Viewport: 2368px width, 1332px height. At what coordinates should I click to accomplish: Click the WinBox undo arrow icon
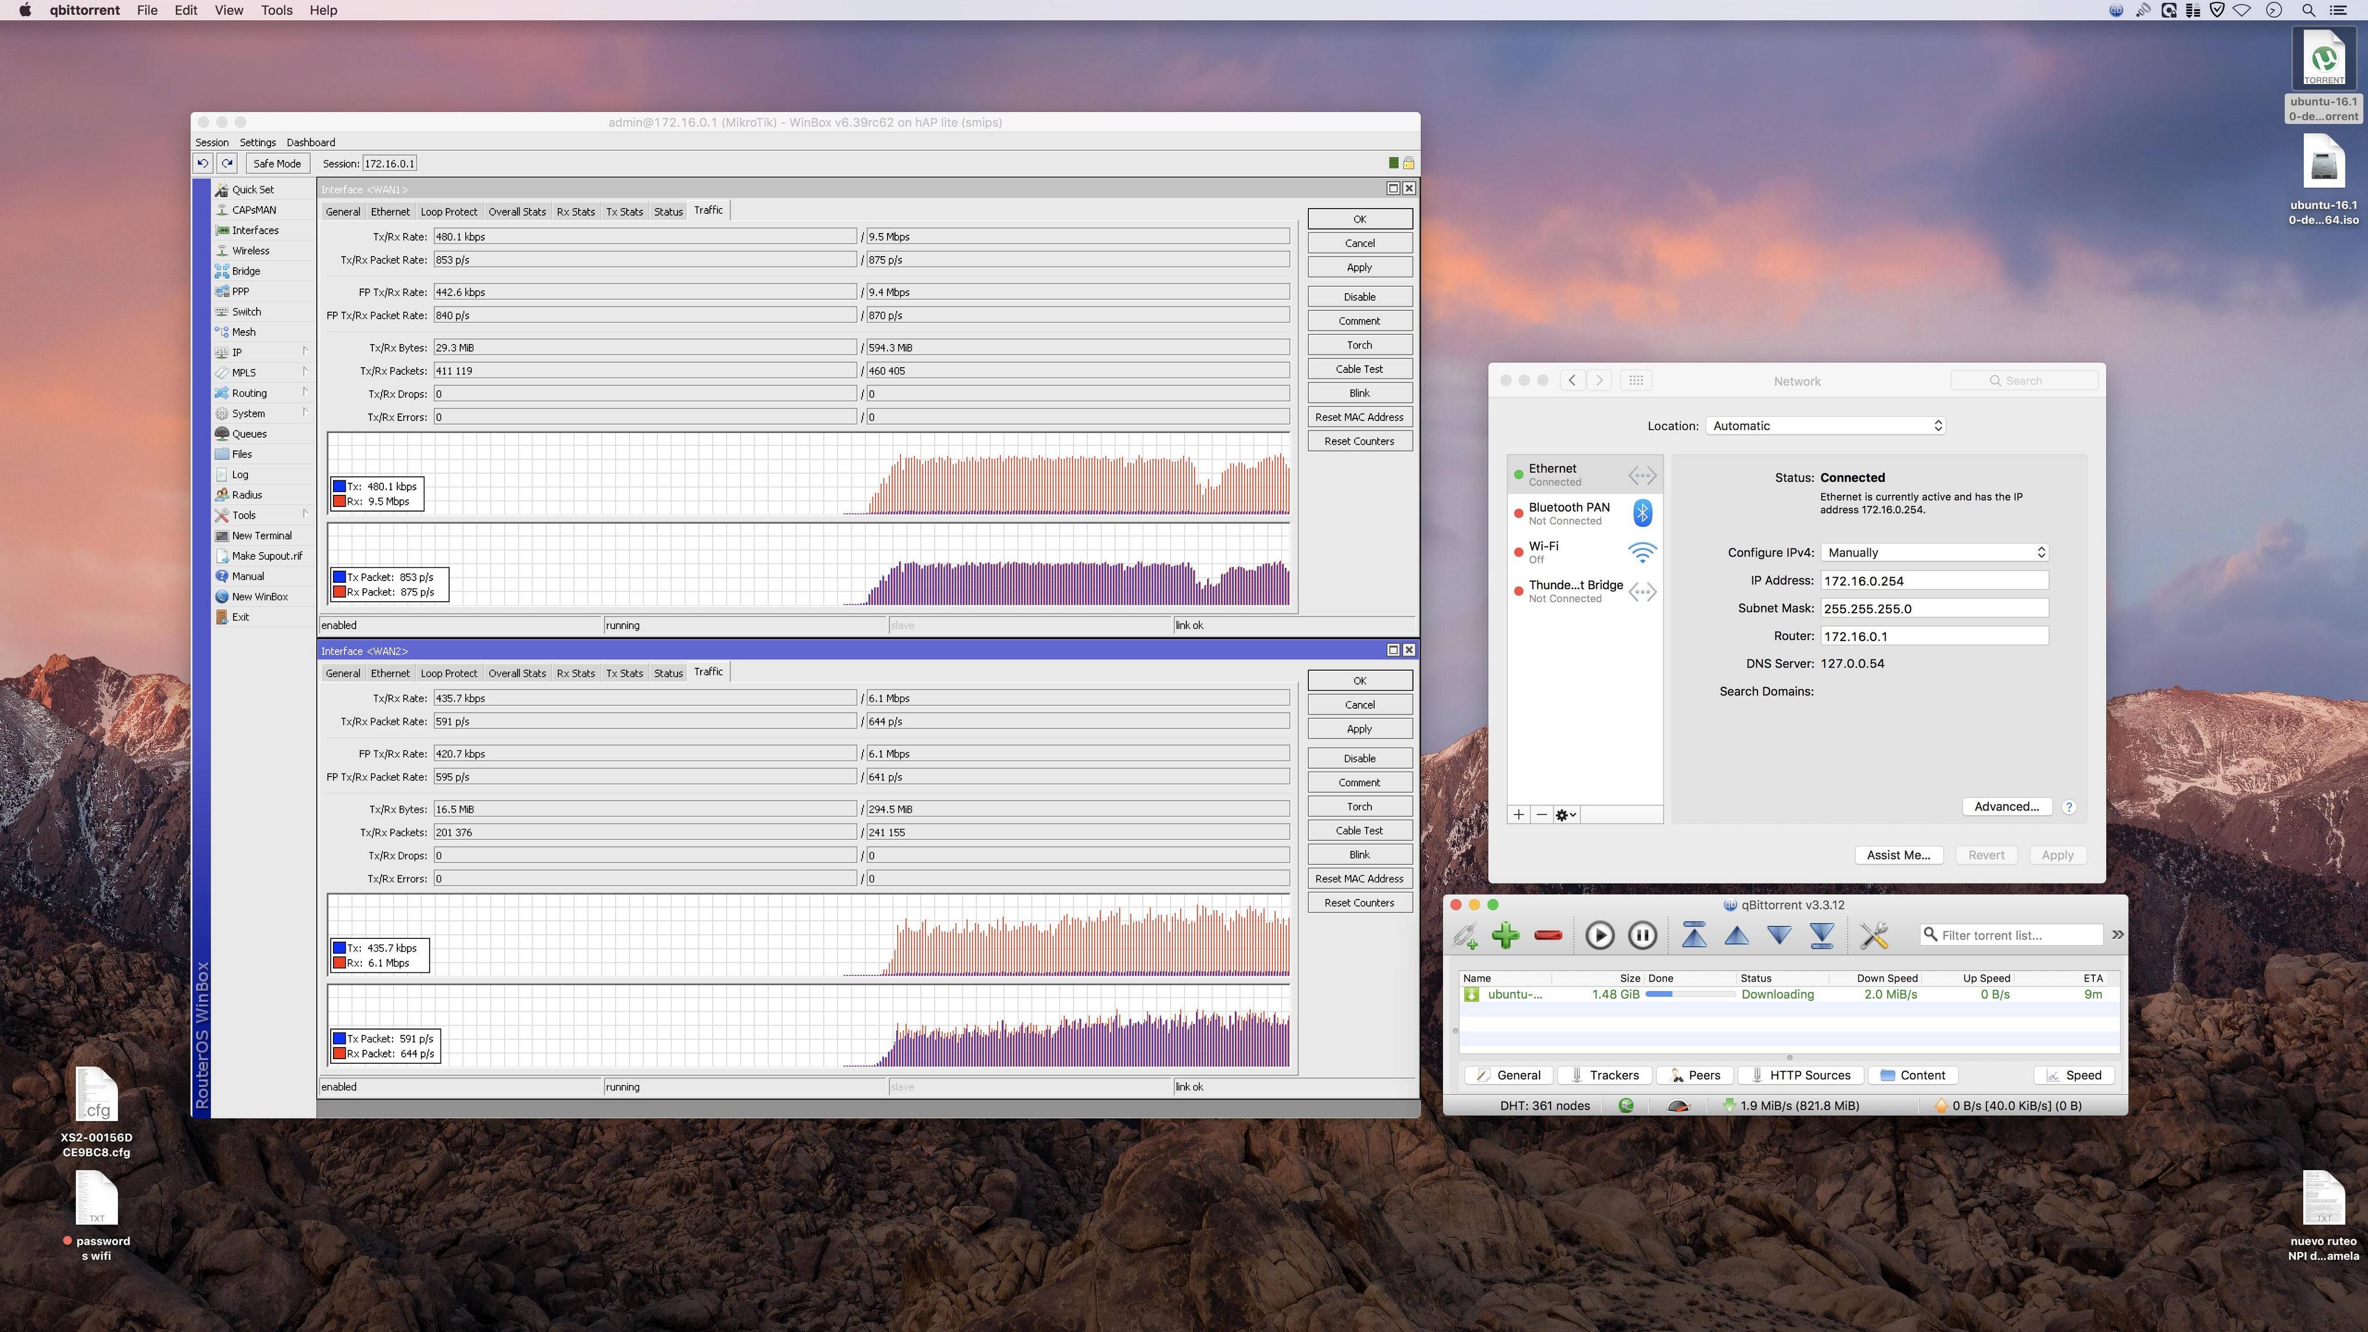pos(202,164)
